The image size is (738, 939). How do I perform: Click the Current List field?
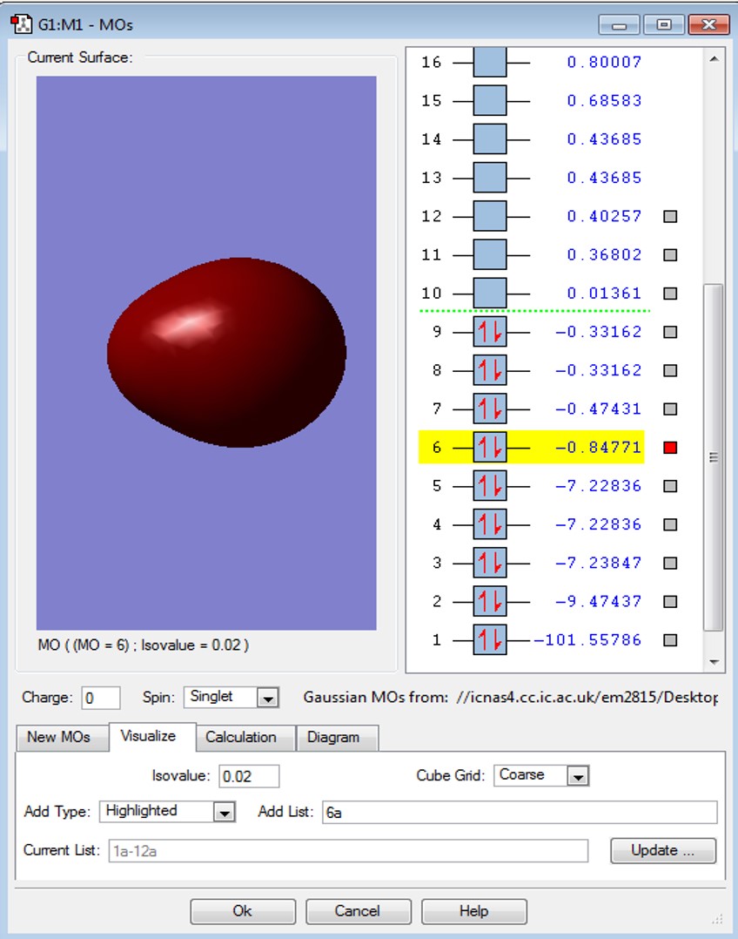348,850
